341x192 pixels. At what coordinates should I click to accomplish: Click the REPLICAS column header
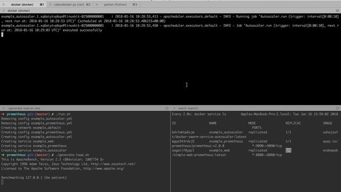pyautogui.click(x=293, y=123)
